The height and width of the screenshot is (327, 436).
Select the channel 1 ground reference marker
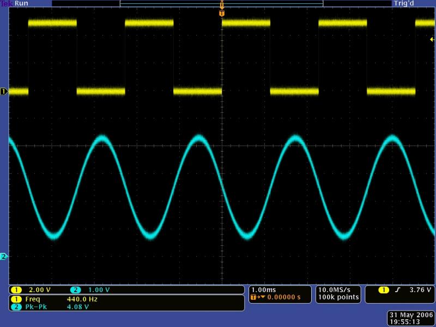pyautogui.click(x=4, y=92)
